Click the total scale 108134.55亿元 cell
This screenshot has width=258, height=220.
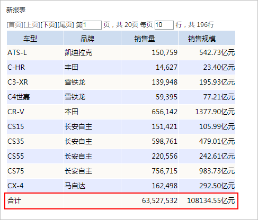pos(207,200)
